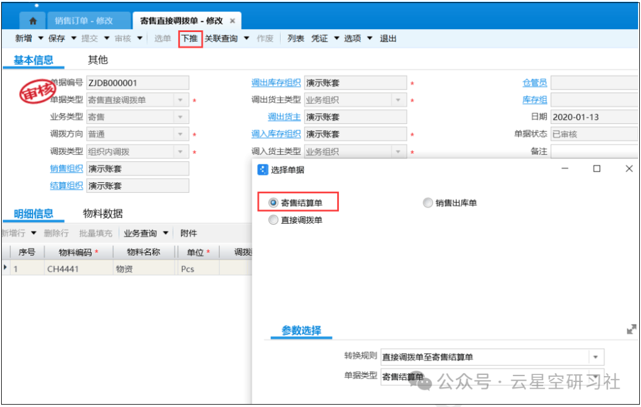Open the 业务查询 dropdown in detail toolbar

point(166,233)
